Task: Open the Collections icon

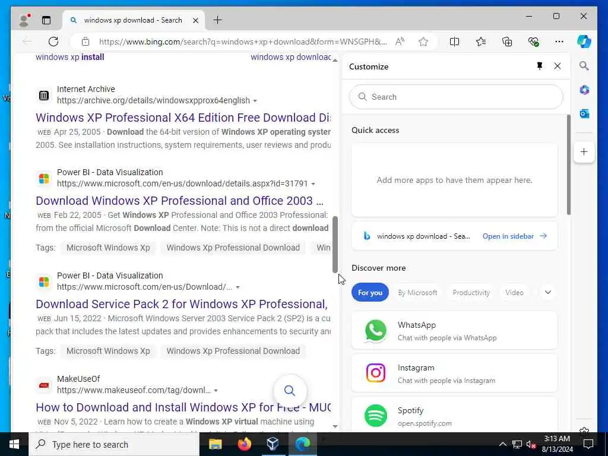Action: click(x=507, y=42)
